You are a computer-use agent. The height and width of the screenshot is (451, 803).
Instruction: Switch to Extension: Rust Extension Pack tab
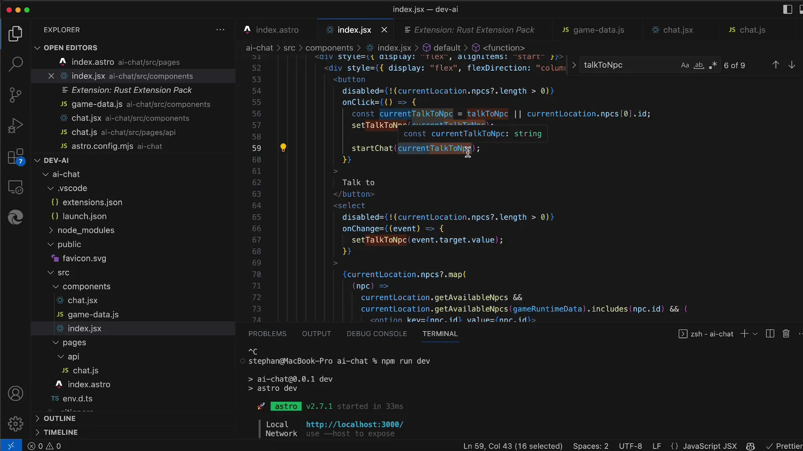474,30
